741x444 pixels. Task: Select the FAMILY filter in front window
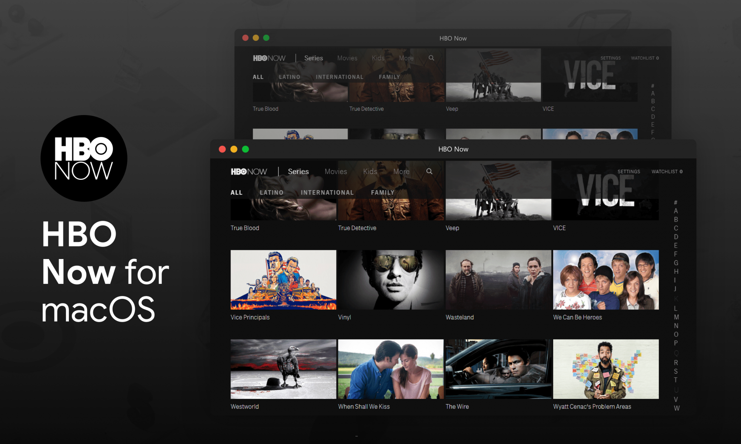383,192
